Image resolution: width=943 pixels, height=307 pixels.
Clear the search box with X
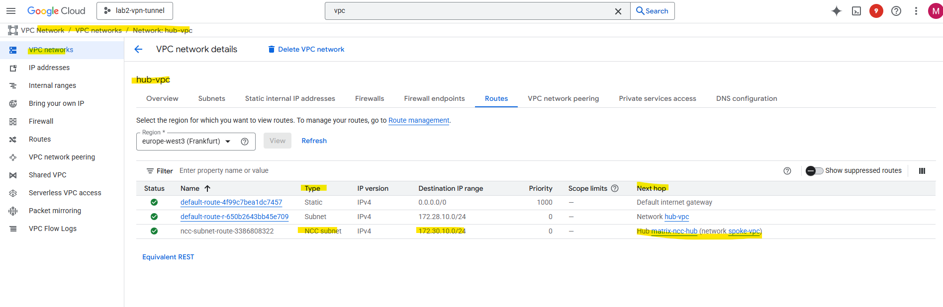click(x=618, y=11)
